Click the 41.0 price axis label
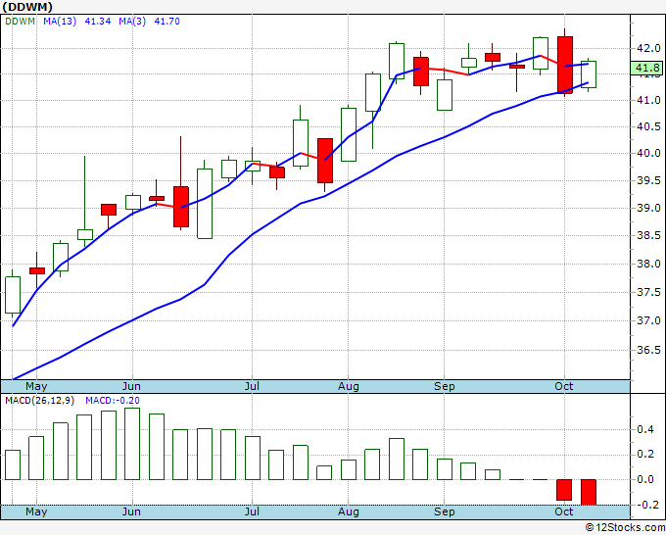666x535 pixels. pyautogui.click(x=648, y=100)
